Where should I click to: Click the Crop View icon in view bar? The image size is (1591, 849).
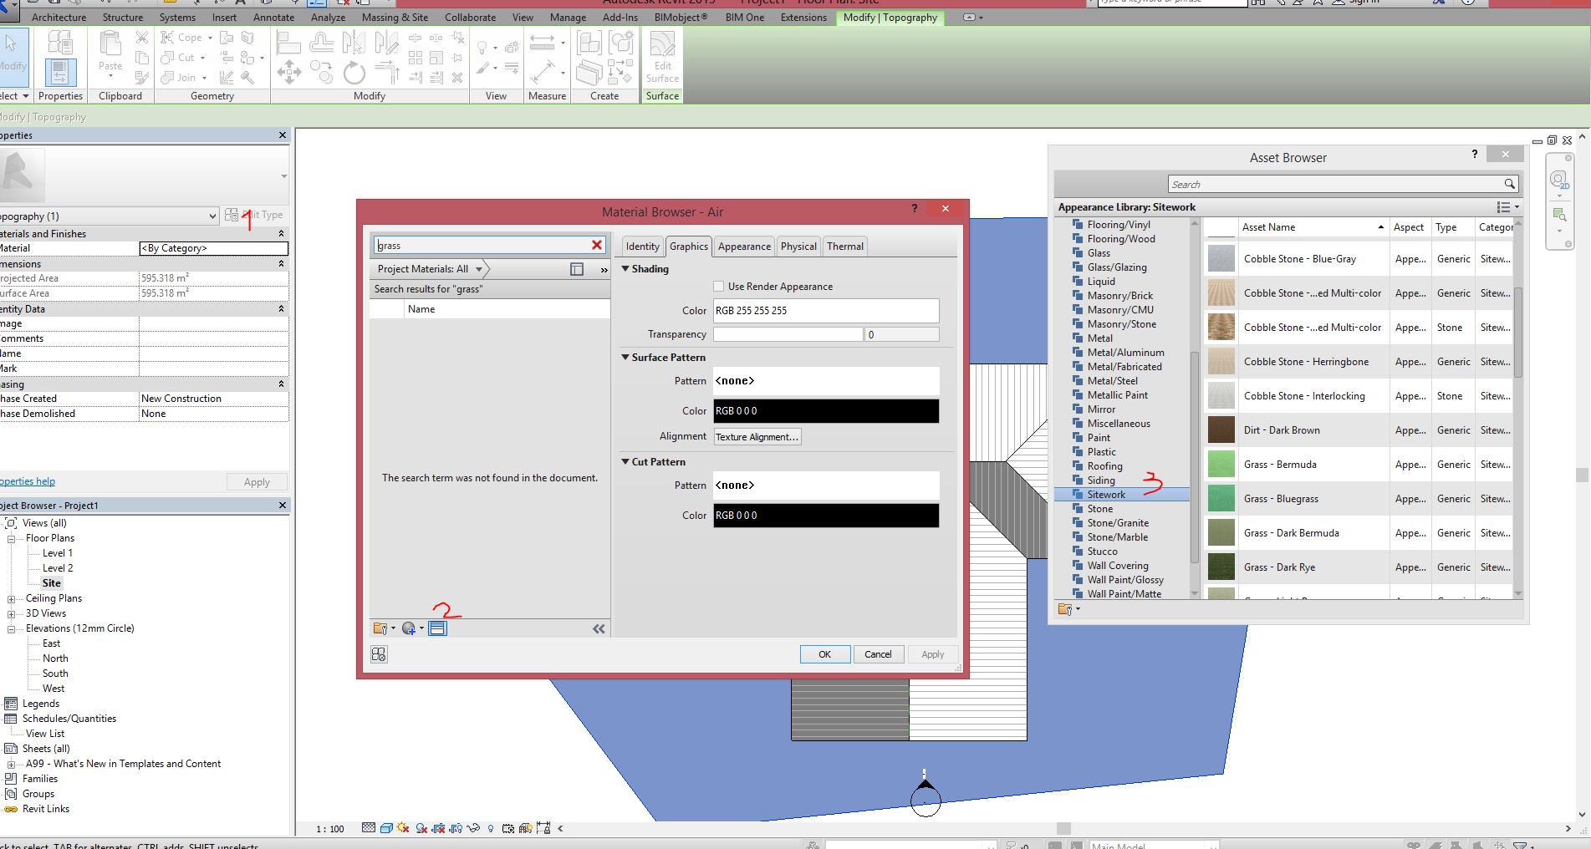click(x=439, y=828)
